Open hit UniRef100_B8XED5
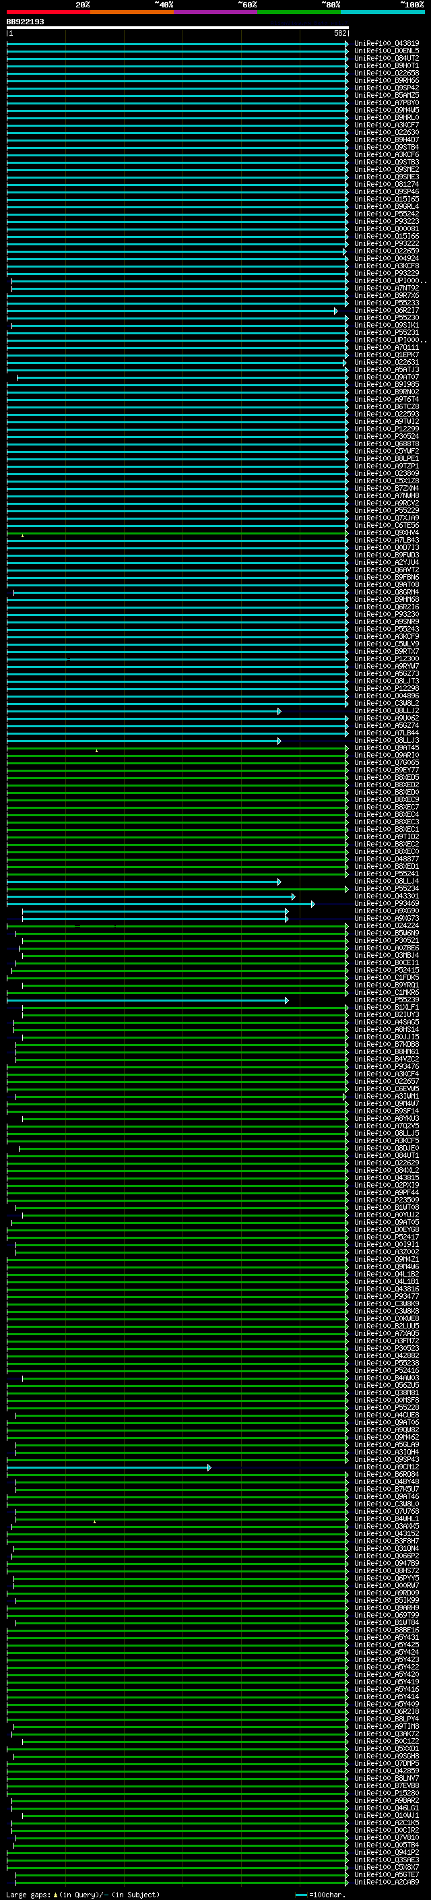Screen dimensions: 431x1900 (x=387, y=777)
